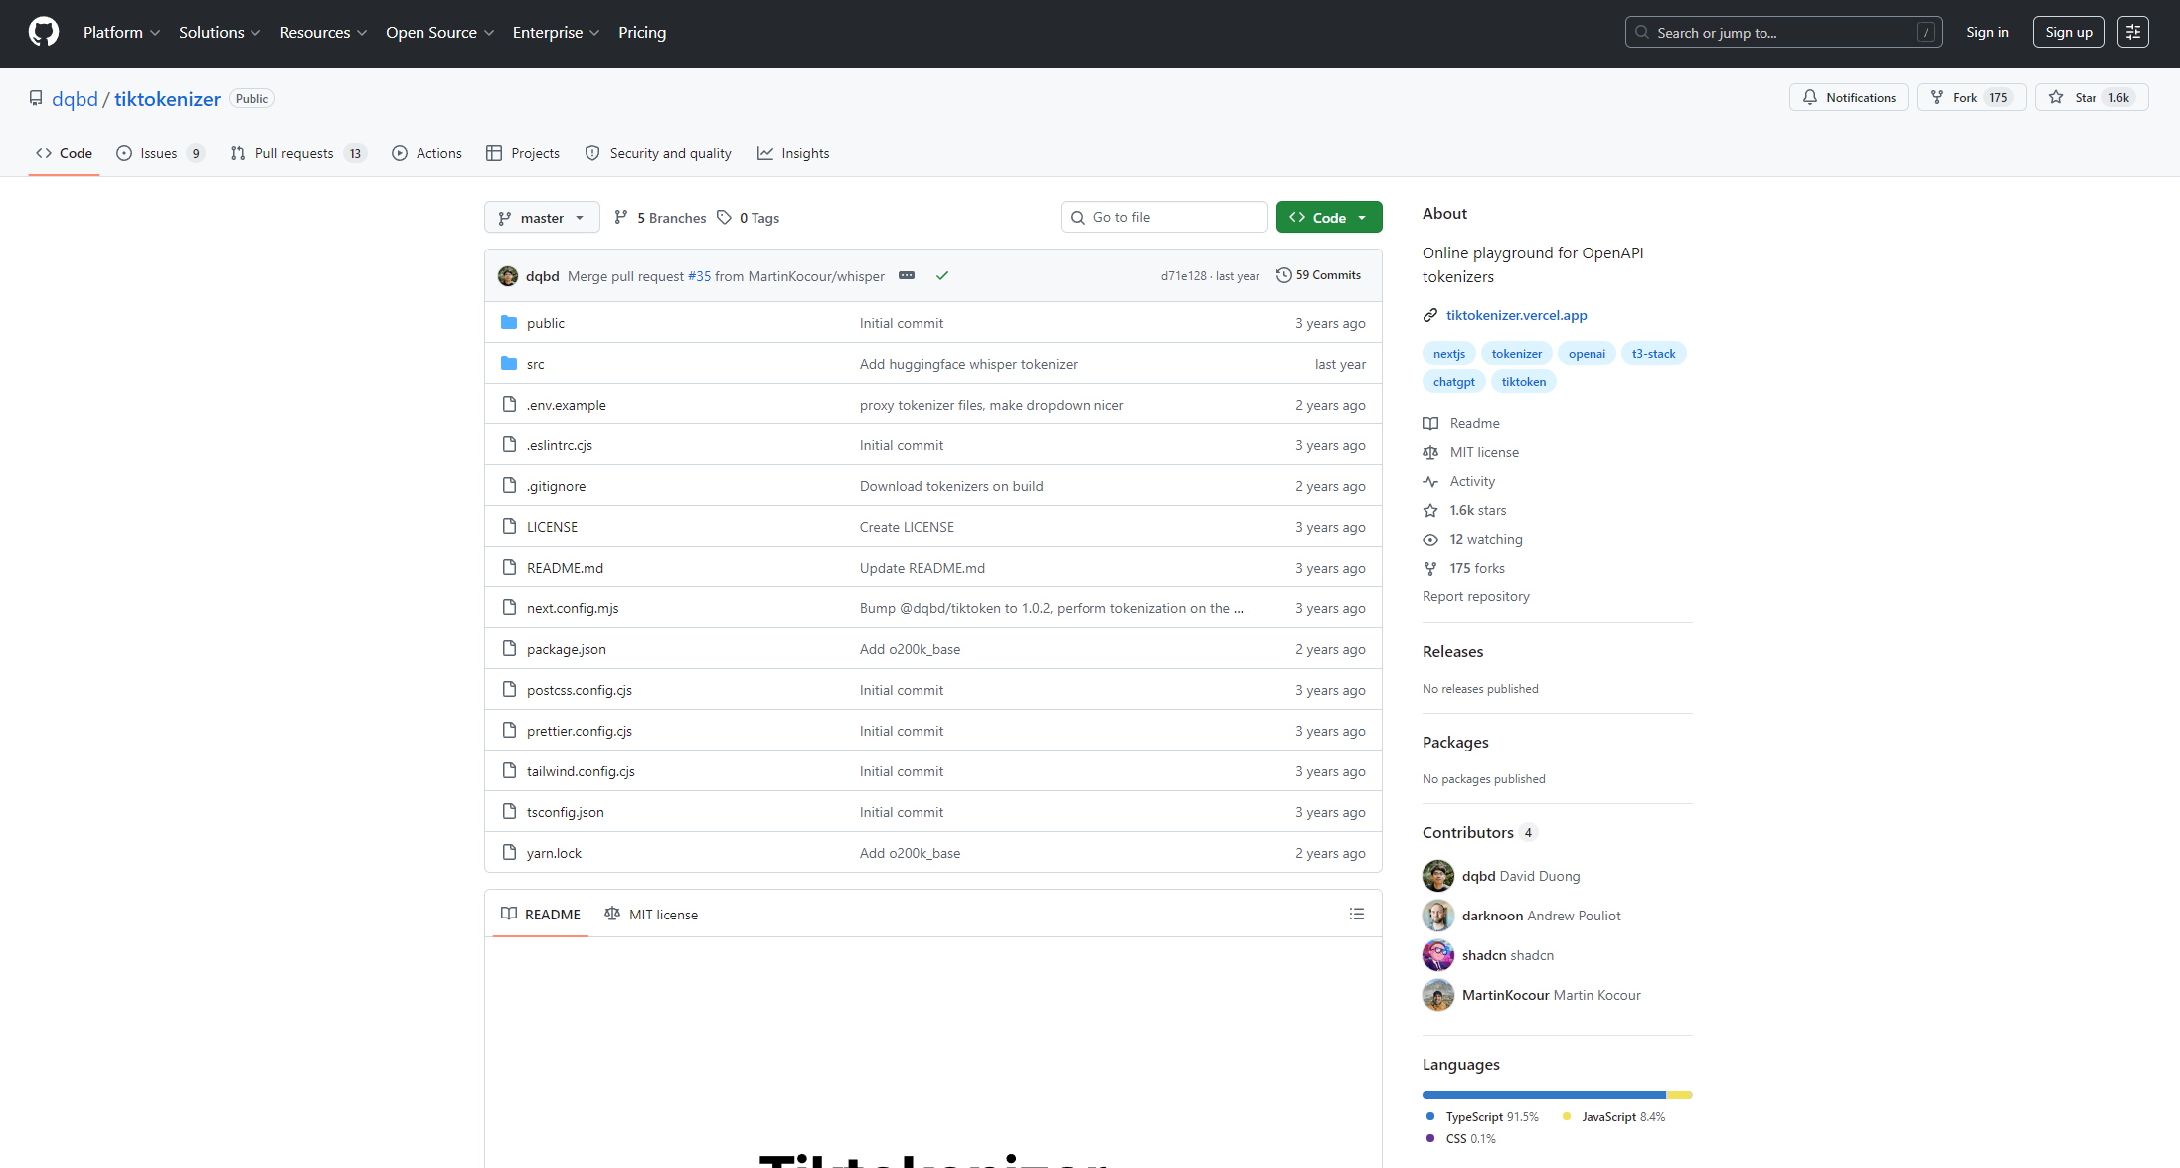View the 59 Commits history
Screen dimensions: 2180x1168
coord(1319,275)
